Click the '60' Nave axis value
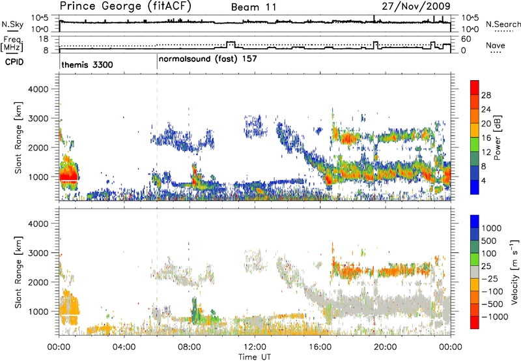 coord(466,39)
